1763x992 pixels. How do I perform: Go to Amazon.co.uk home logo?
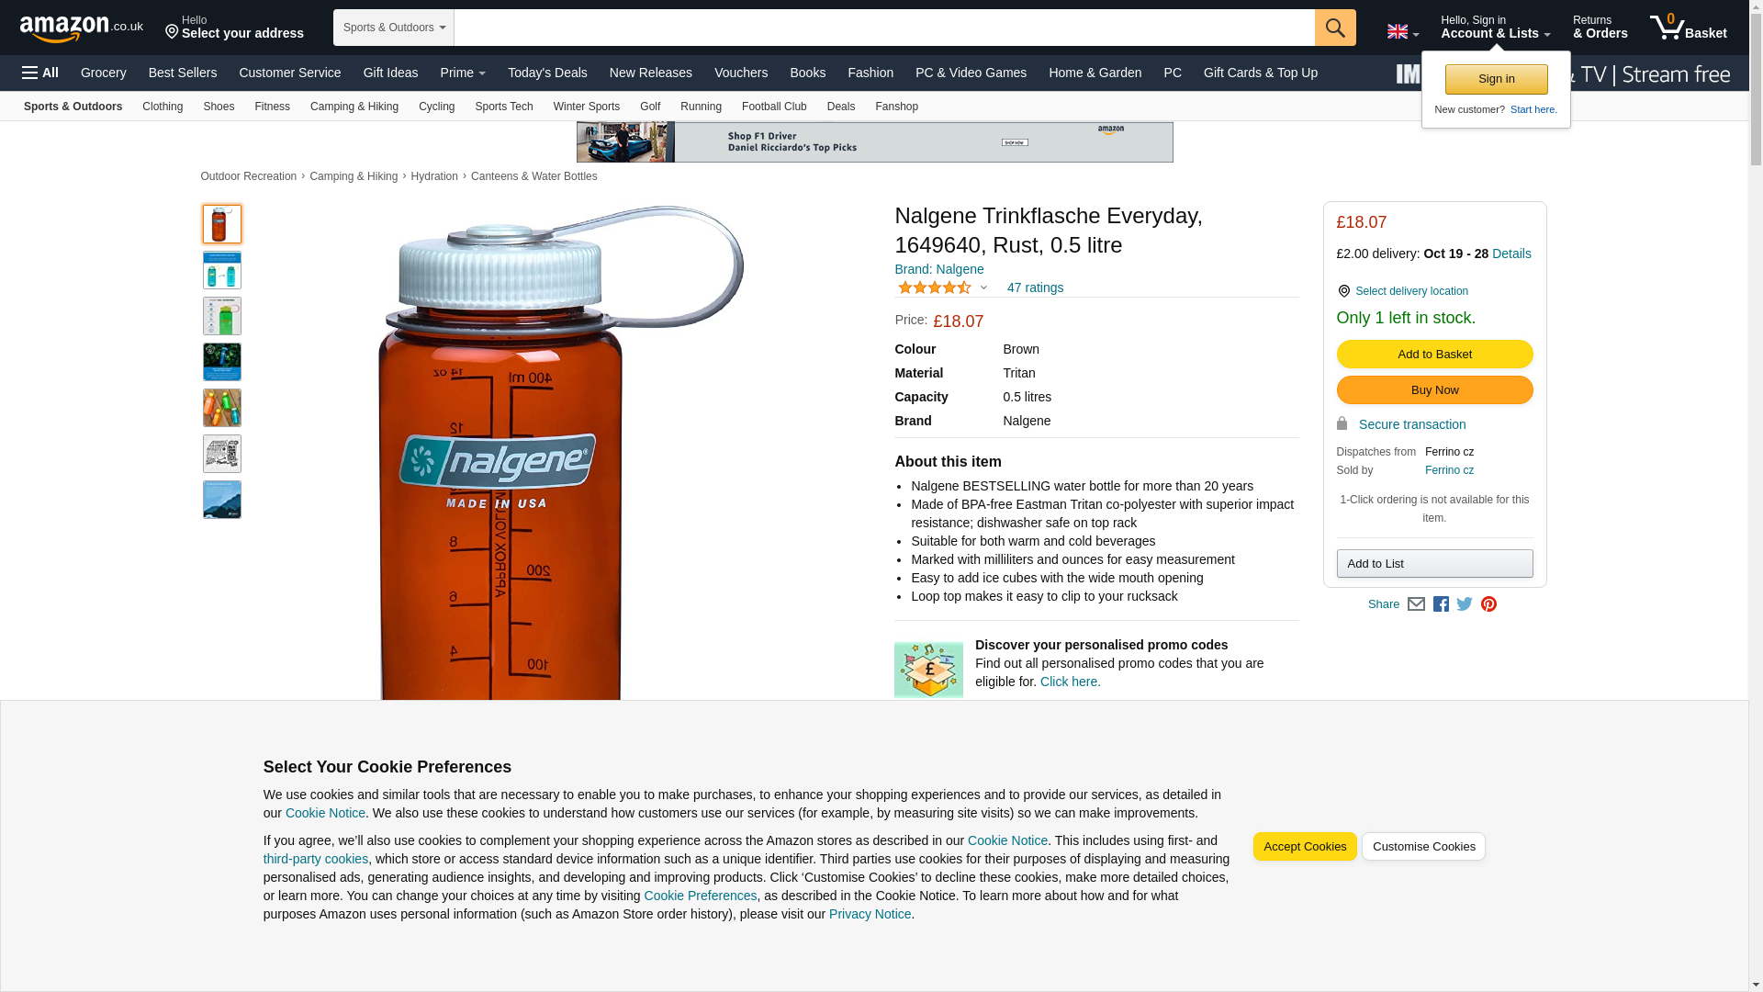82,28
